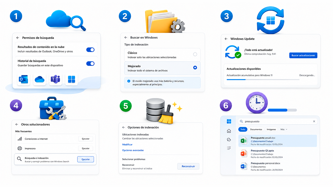Run the Impresora troubleshooter
The image size is (333, 187).
[86, 148]
